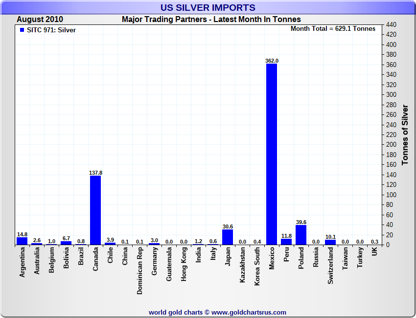Screen dimensions: 416x318
Task: Click the Argentina bar
Action: (x=22, y=241)
